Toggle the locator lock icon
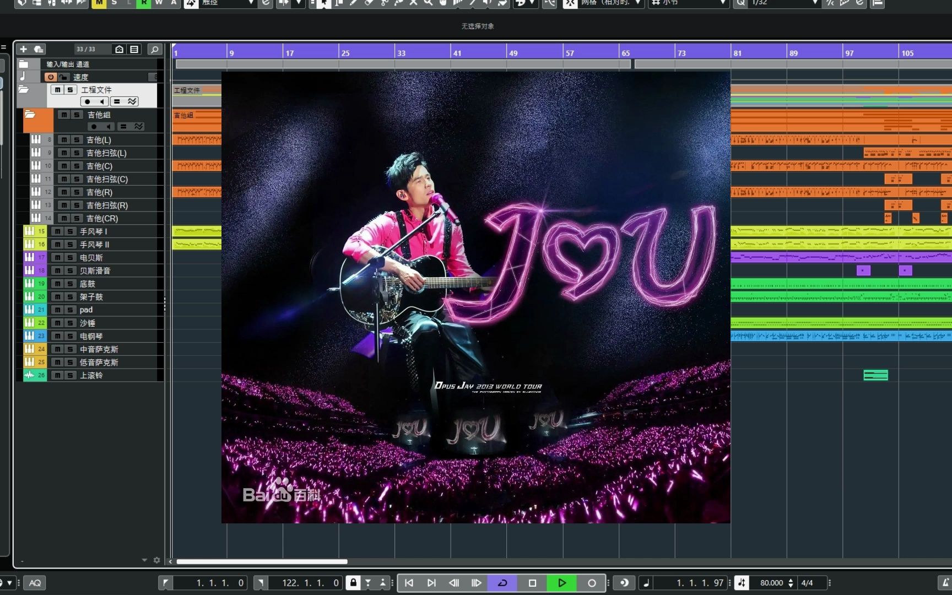The height and width of the screenshot is (595, 952). point(353,583)
